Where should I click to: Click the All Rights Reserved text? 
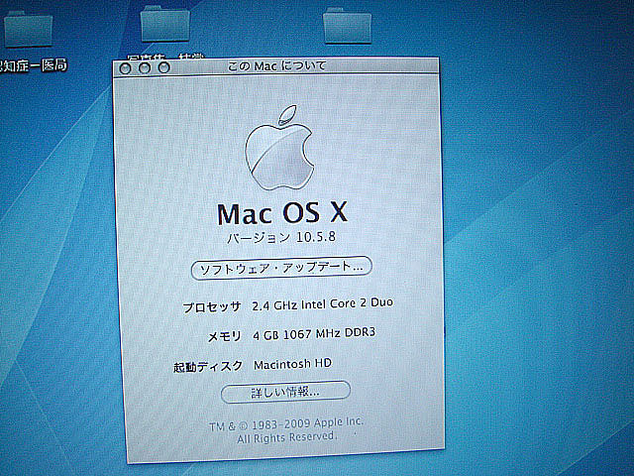[x=286, y=437]
